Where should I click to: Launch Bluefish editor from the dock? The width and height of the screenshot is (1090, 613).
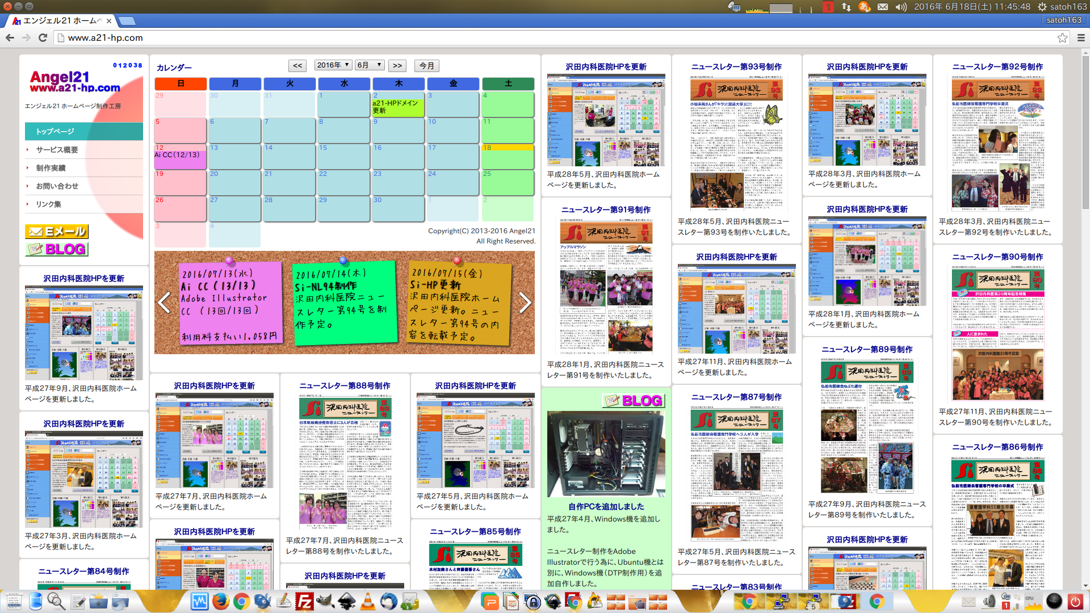pos(262,601)
